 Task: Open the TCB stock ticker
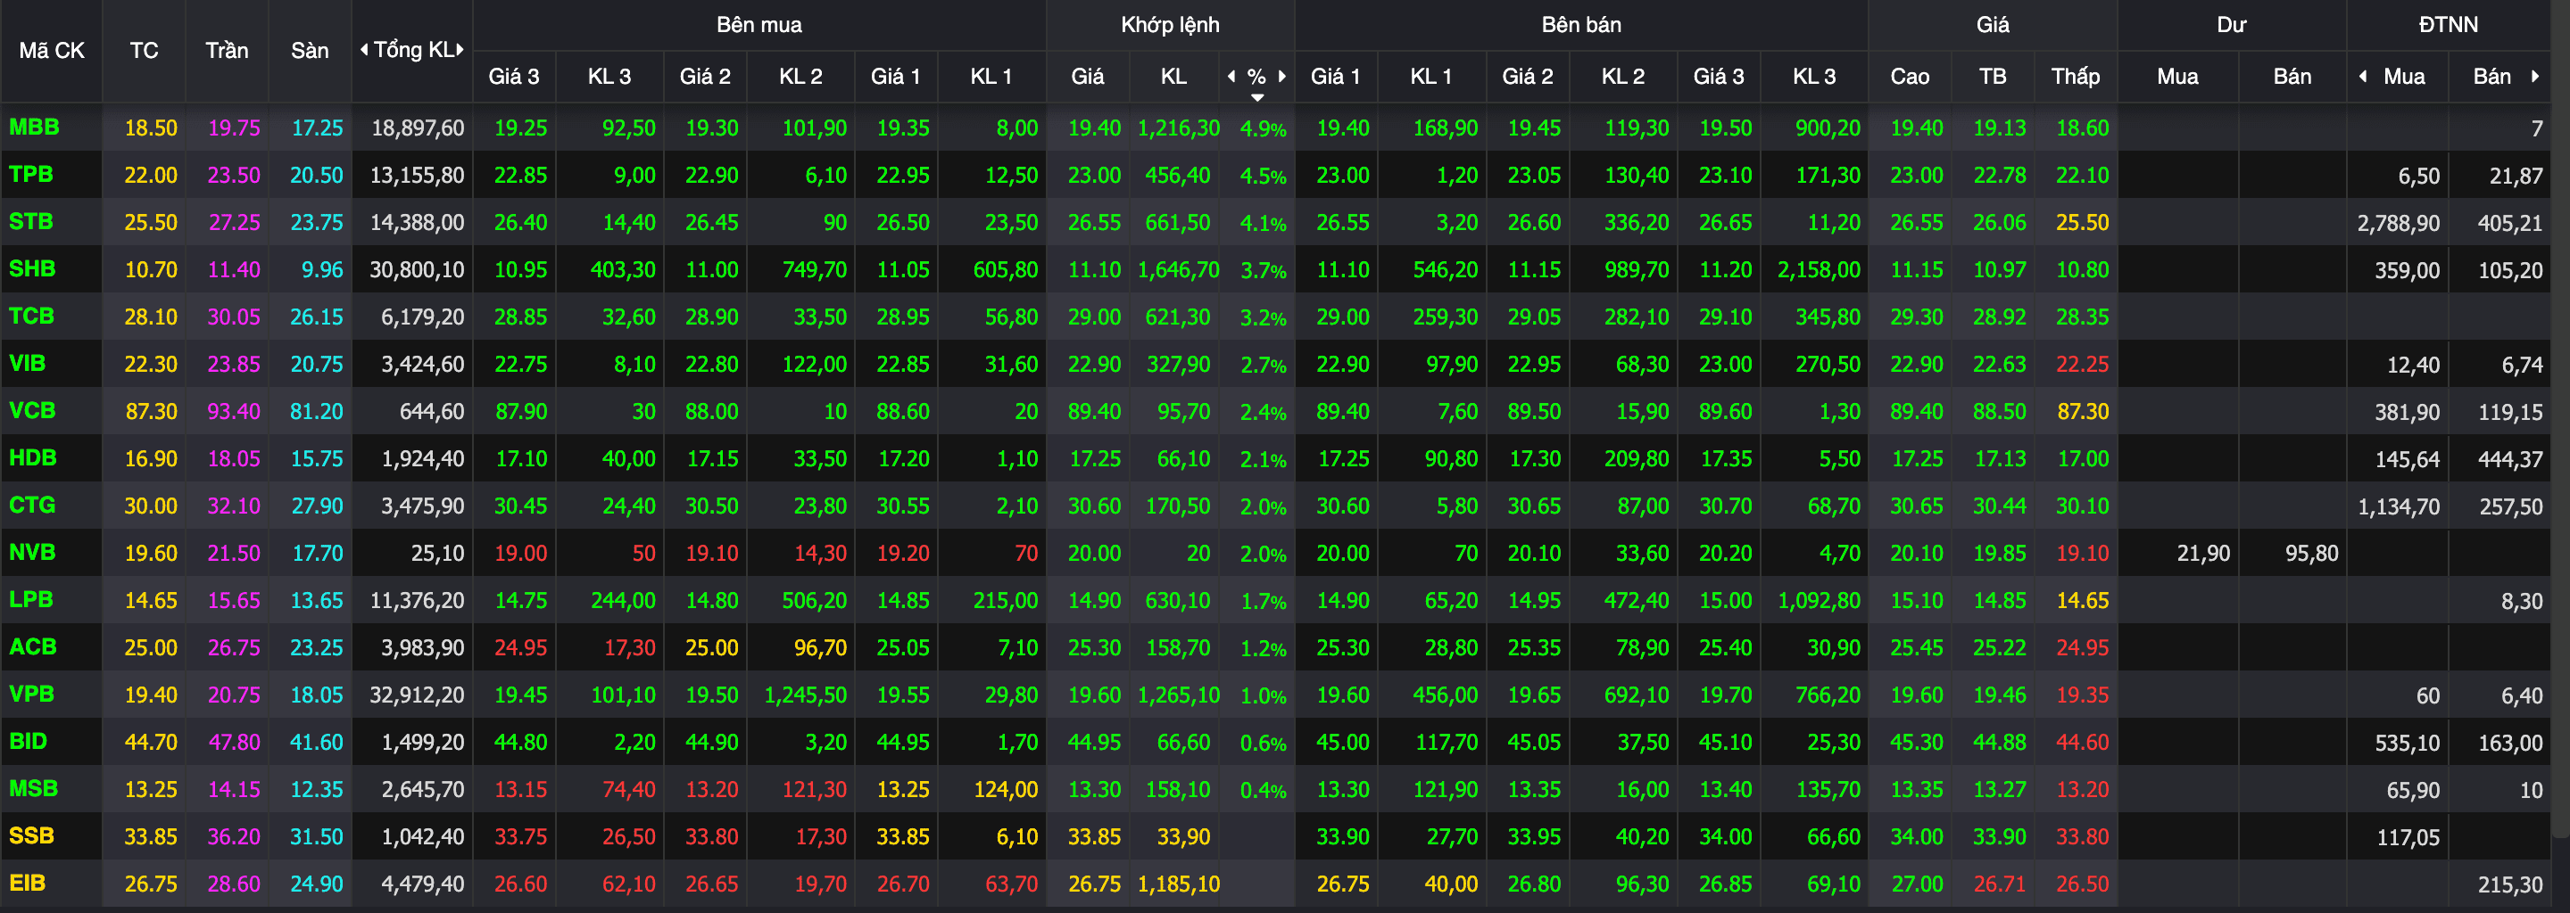point(31,316)
